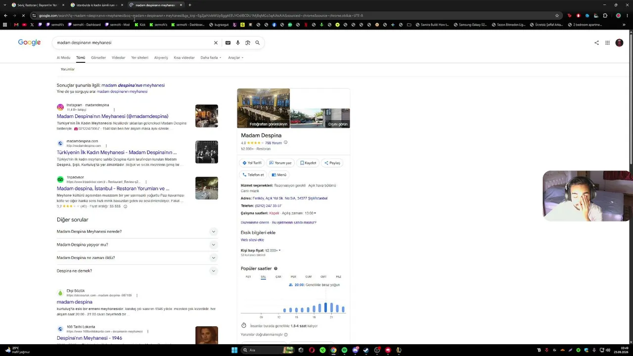Expand the opening hours dropdown arrow

(315, 213)
